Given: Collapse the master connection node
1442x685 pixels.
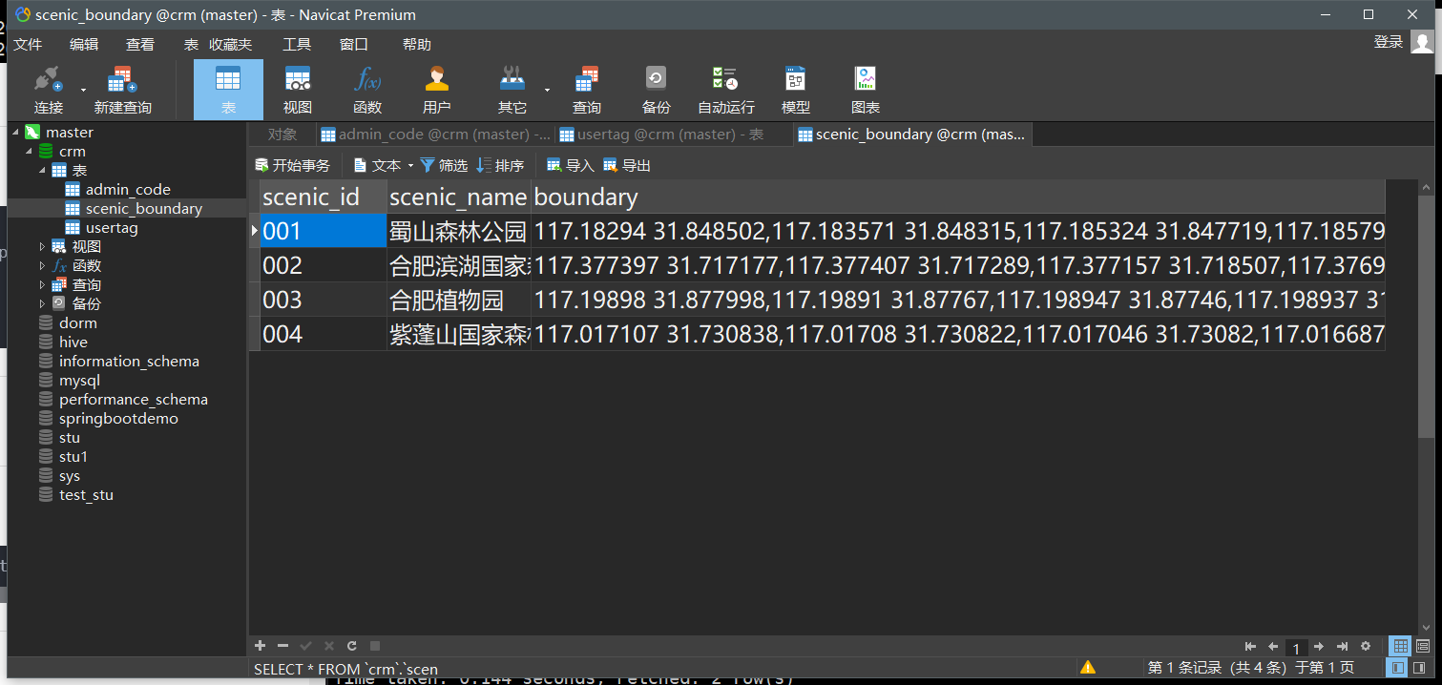Looking at the screenshot, I should click(x=14, y=132).
